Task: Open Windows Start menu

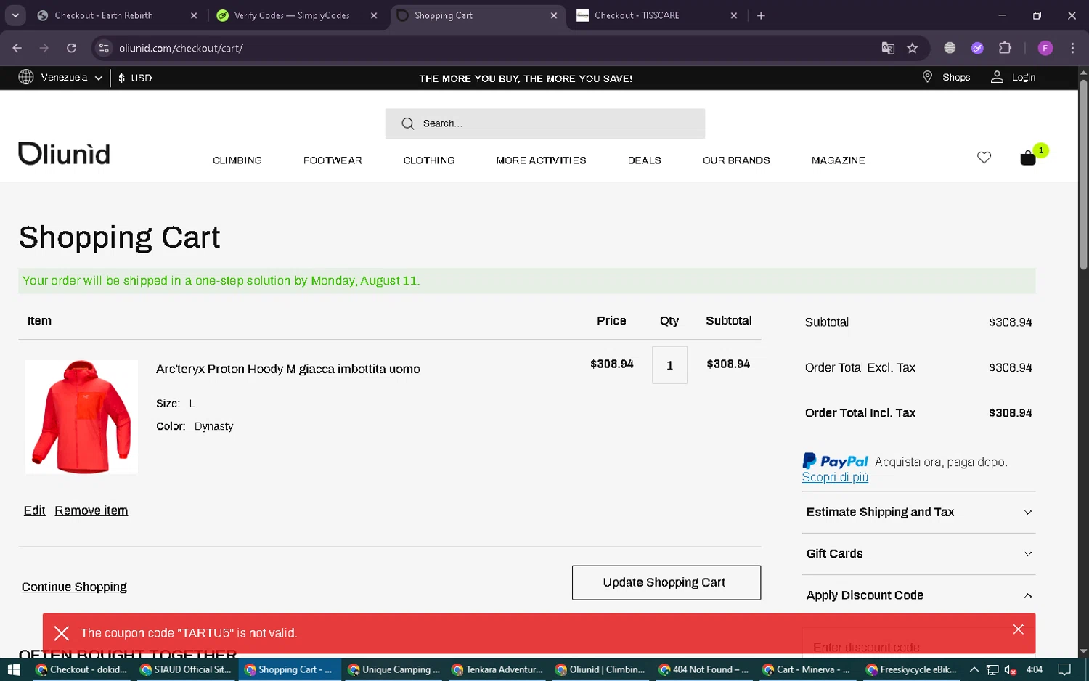Action: (x=13, y=669)
